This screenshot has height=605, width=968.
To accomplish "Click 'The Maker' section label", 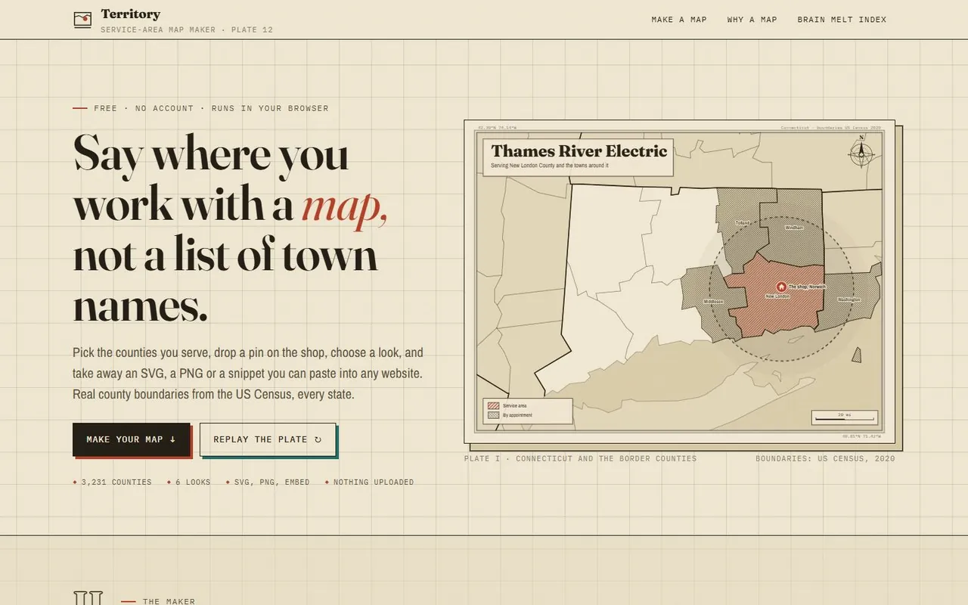I will [169, 601].
